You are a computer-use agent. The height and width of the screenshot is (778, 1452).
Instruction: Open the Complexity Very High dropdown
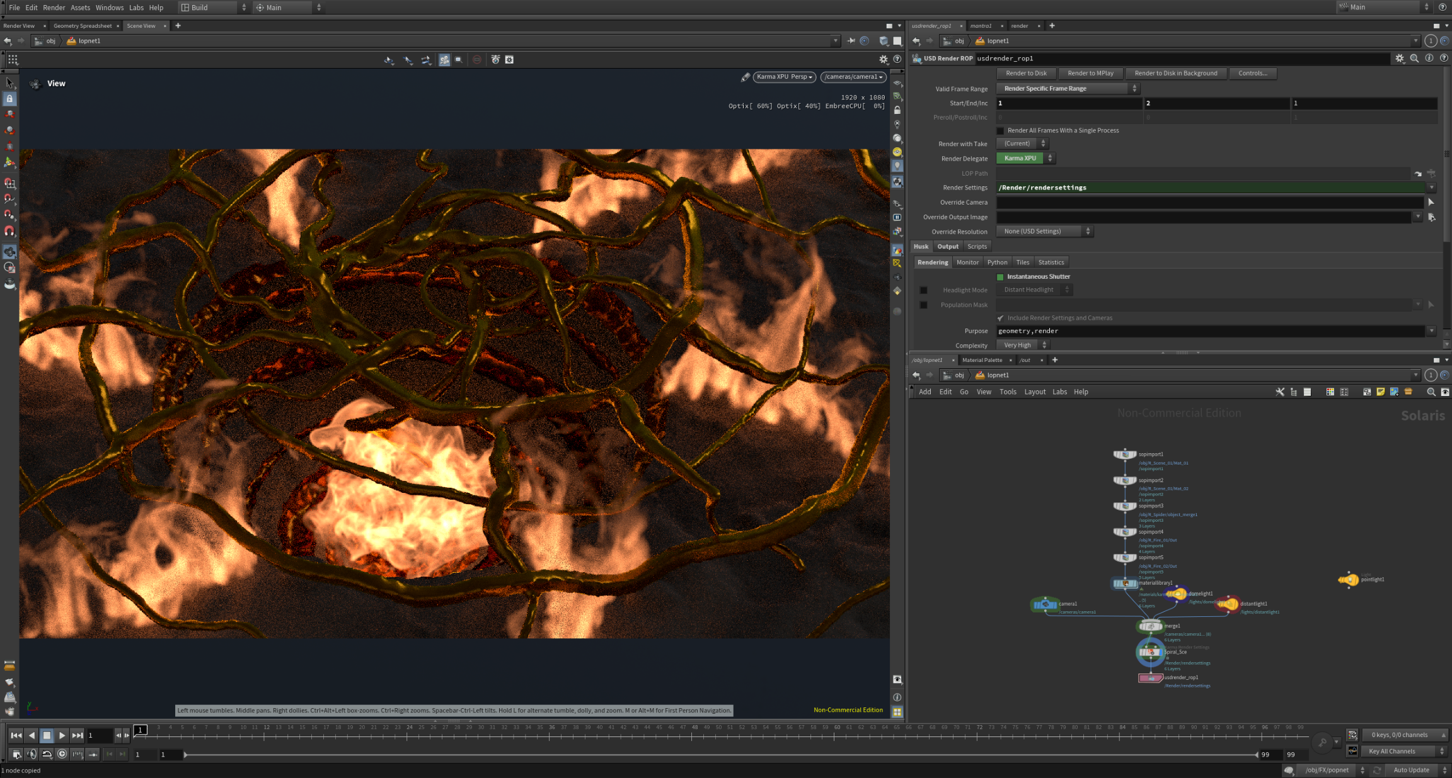click(x=1022, y=345)
